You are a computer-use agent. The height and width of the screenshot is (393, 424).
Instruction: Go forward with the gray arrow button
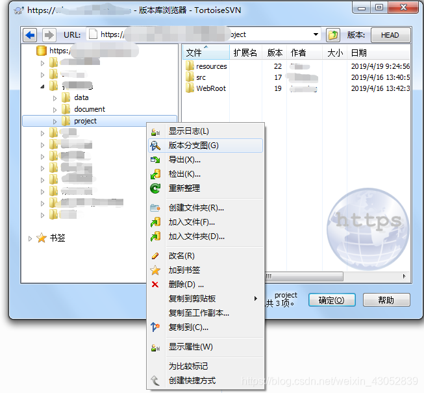pyautogui.click(x=49, y=35)
